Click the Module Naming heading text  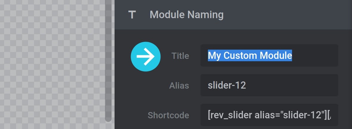186,15
